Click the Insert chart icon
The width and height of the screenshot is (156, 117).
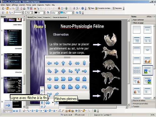(59, 8)
